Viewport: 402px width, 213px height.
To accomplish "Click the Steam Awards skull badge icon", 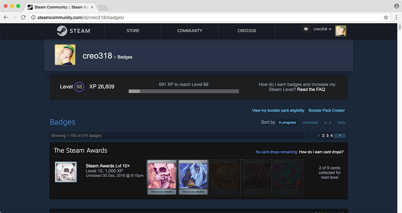I will pyautogui.click(x=66, y=172).
